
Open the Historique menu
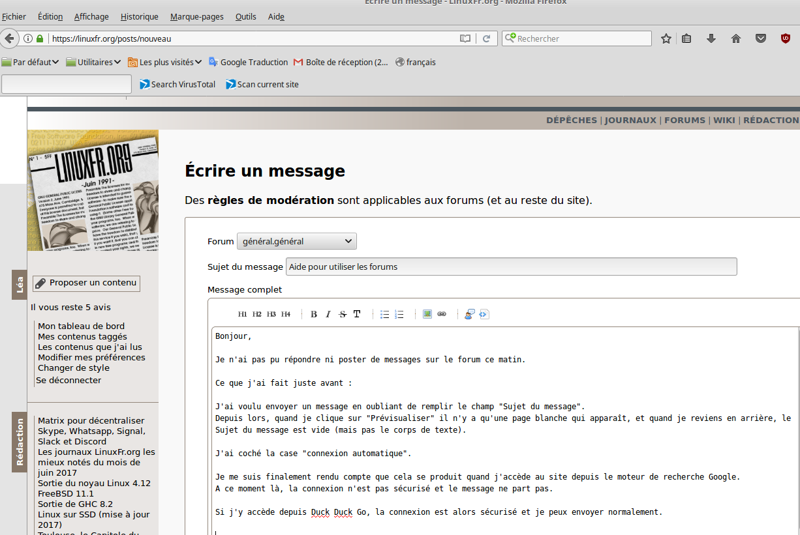click(140, 16)
